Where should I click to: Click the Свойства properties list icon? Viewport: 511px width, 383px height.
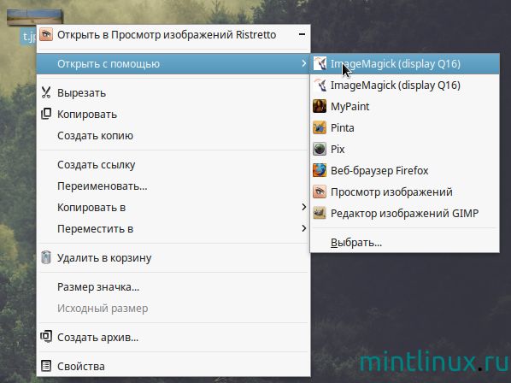[x=46, y=366]
